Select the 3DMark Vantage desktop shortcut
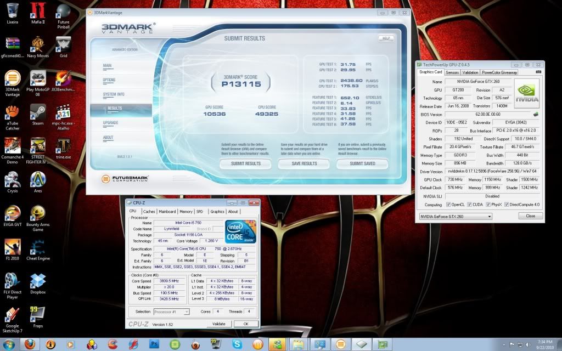The width and height of the screenshot is (562, 351). (x=13, y=83)
